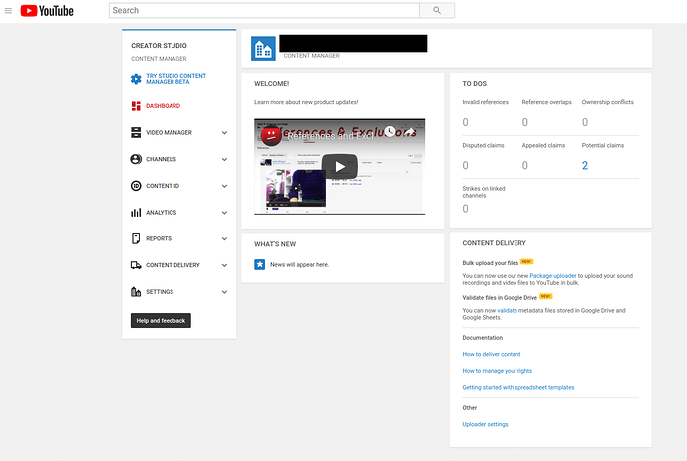Click Strikes on linked channels count
Viewport: 687px width, 461px height.
(465, 209)
